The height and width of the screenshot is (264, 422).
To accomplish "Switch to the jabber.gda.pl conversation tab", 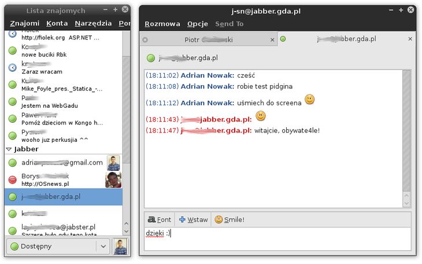I will point(346,39).
